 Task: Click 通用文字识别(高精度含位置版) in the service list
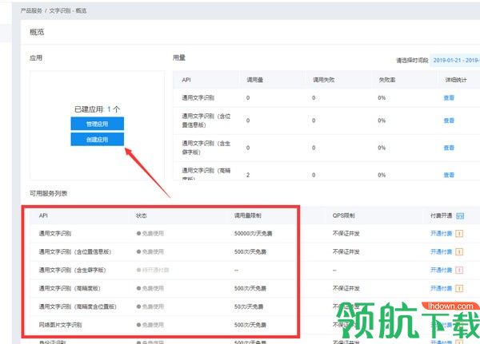[x=78, y=306]
